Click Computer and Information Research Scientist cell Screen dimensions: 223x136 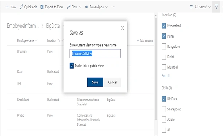coord(88,120)
